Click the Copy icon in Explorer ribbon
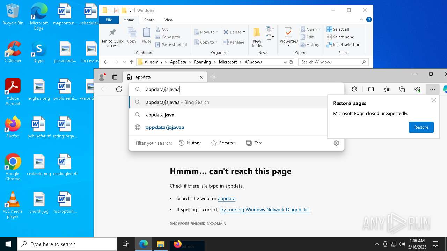Image resolution: width=447 pixels, height=251 pixels. (x=132, y=35)
